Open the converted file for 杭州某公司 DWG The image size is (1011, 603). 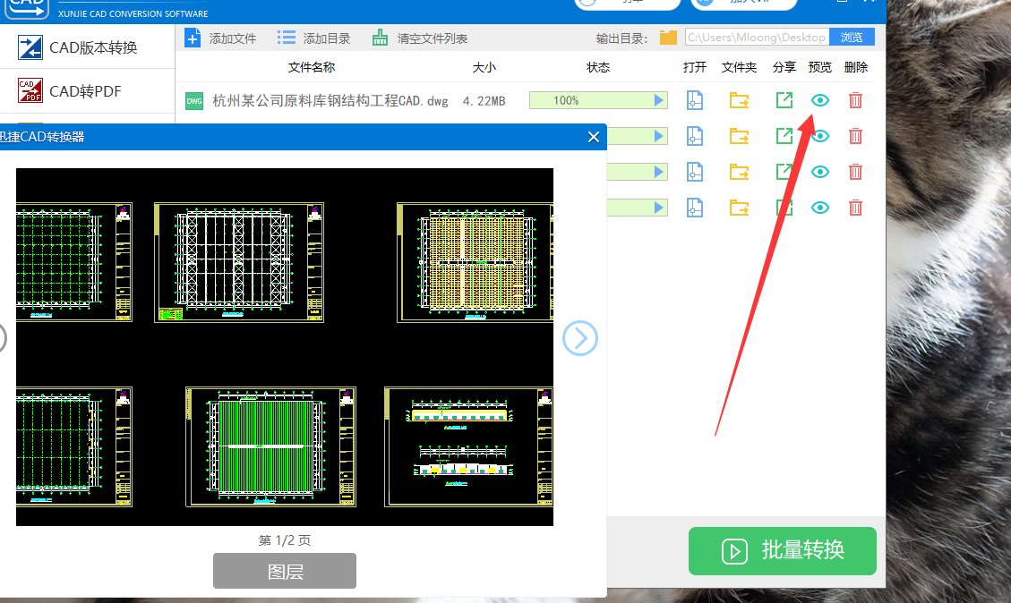(x=694, y=100)
